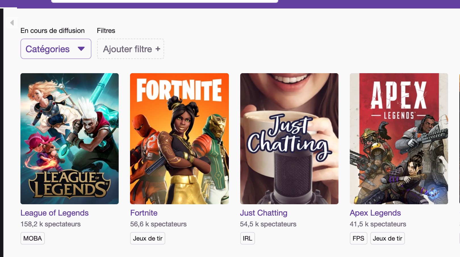Select the FPS tag
The image size is (460, 257).
tap(358, 238)
